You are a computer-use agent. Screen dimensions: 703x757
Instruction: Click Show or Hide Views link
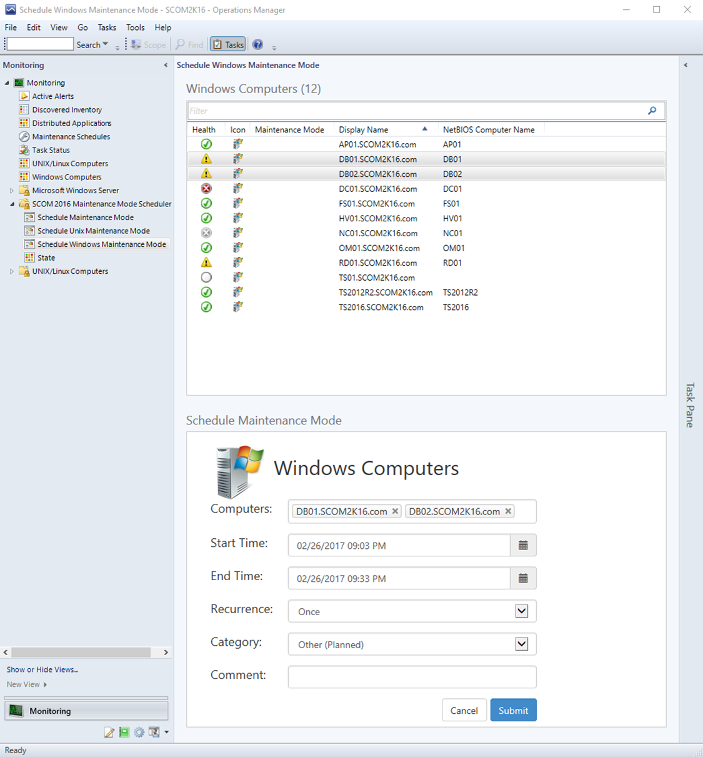pyautogui.click(x=42, y=669)
